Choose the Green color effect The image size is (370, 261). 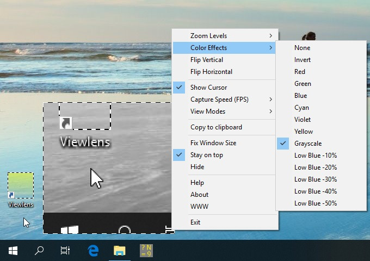pyautogui.click(x=321, y=84)
